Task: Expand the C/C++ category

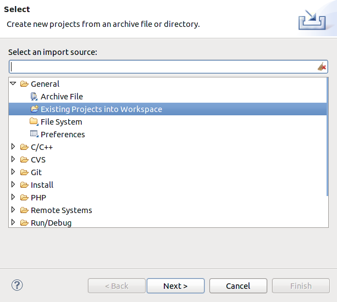Action: (x=13, y=147)
